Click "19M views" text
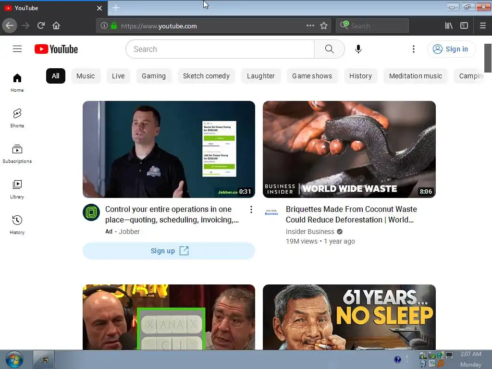The width and height of the screenshot is (492, 369). pos(302,241)
